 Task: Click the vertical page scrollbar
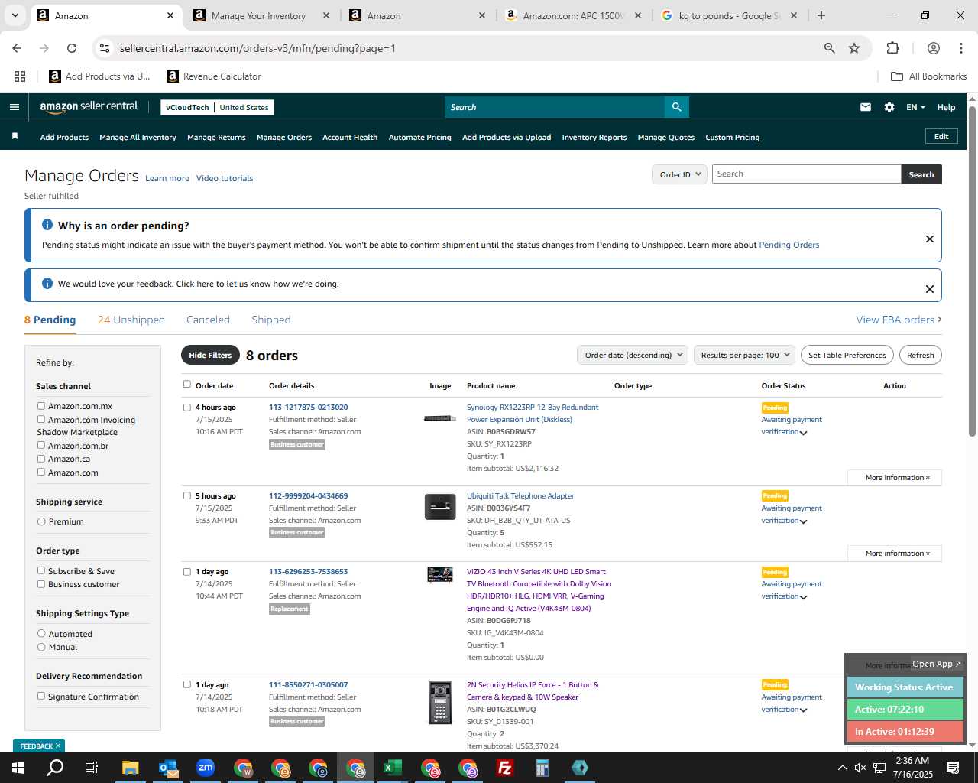[972, 271]
